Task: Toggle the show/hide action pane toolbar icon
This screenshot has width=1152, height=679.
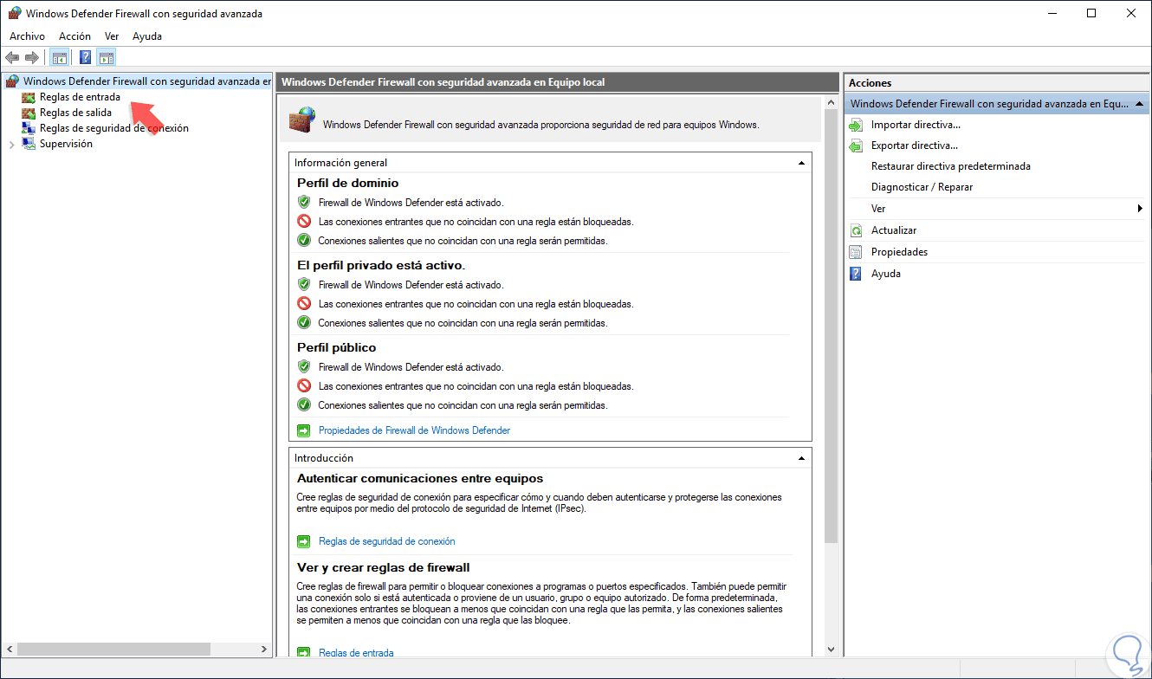Action: coord(107,58)
